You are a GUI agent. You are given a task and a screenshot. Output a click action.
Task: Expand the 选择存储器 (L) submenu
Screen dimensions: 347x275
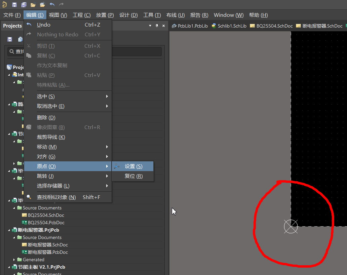(68, 186)
